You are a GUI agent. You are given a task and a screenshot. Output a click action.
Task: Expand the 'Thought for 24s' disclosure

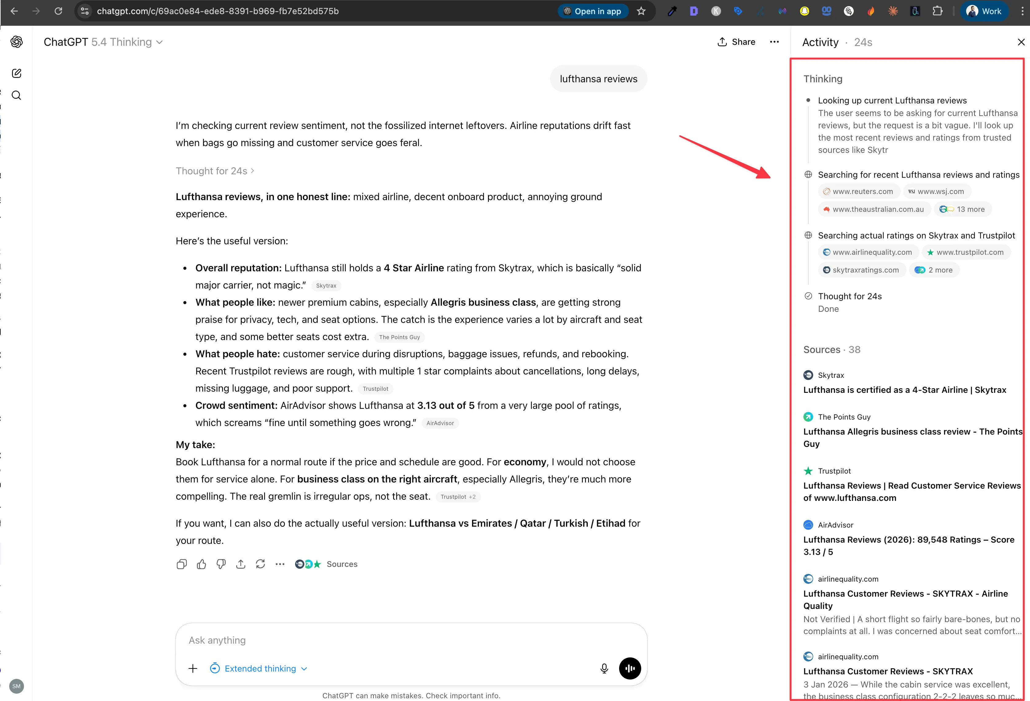[215, 171]
